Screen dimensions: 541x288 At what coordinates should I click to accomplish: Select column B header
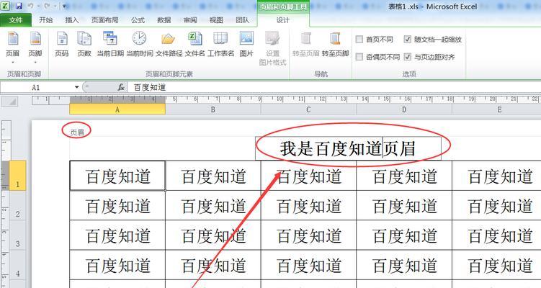pyautogui.click(x=213, y=109)
